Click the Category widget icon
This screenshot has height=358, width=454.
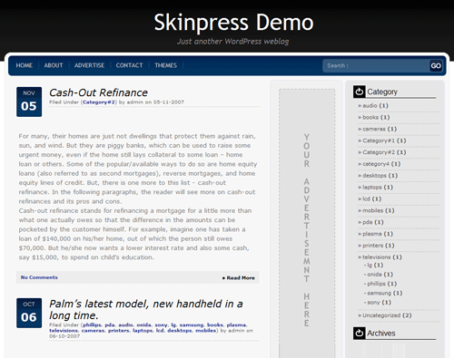[360, 92]
